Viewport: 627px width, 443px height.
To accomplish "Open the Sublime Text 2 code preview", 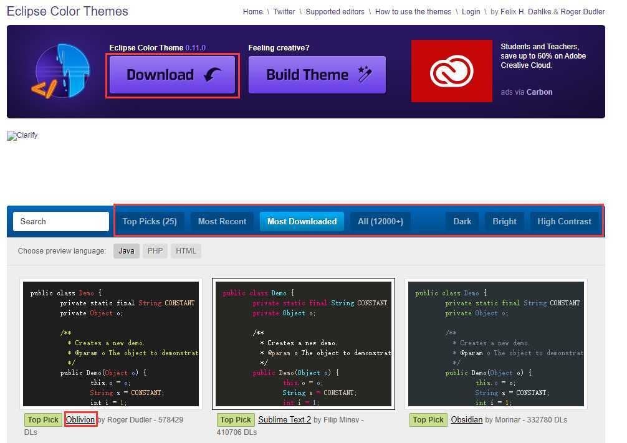I will pos(304,344).
